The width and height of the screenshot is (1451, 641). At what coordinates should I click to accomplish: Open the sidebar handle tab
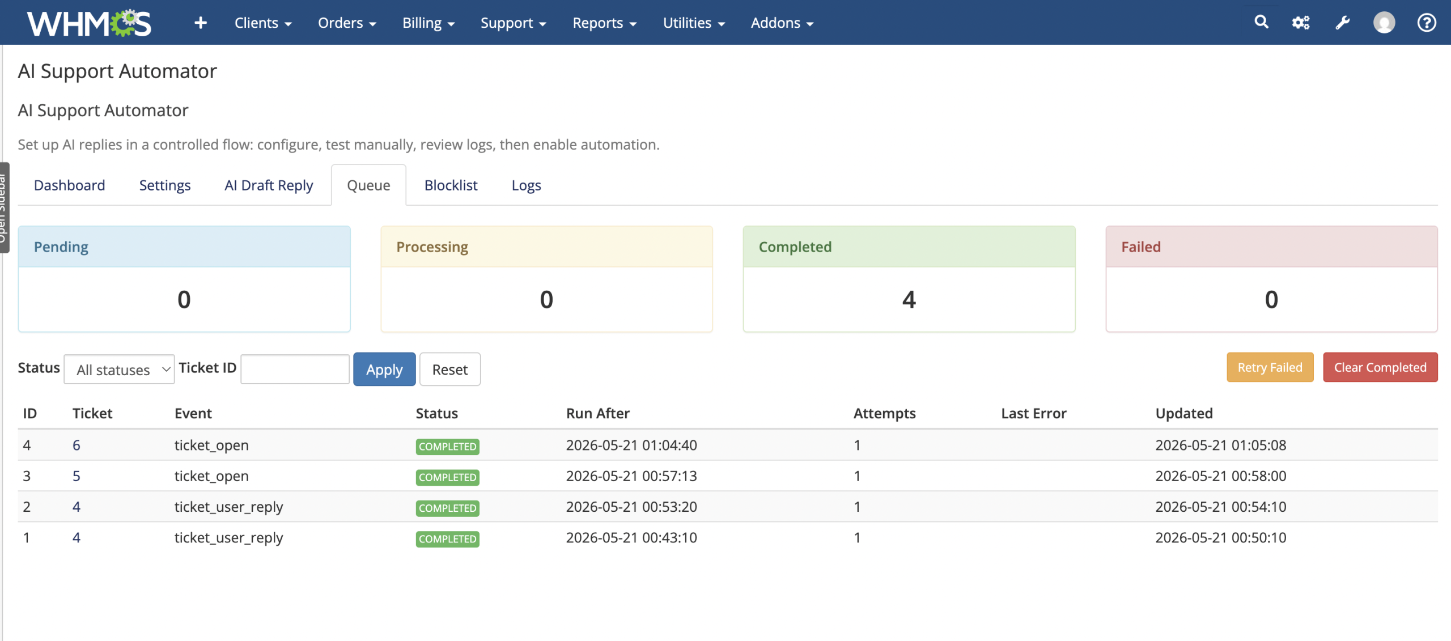point(4,207)
